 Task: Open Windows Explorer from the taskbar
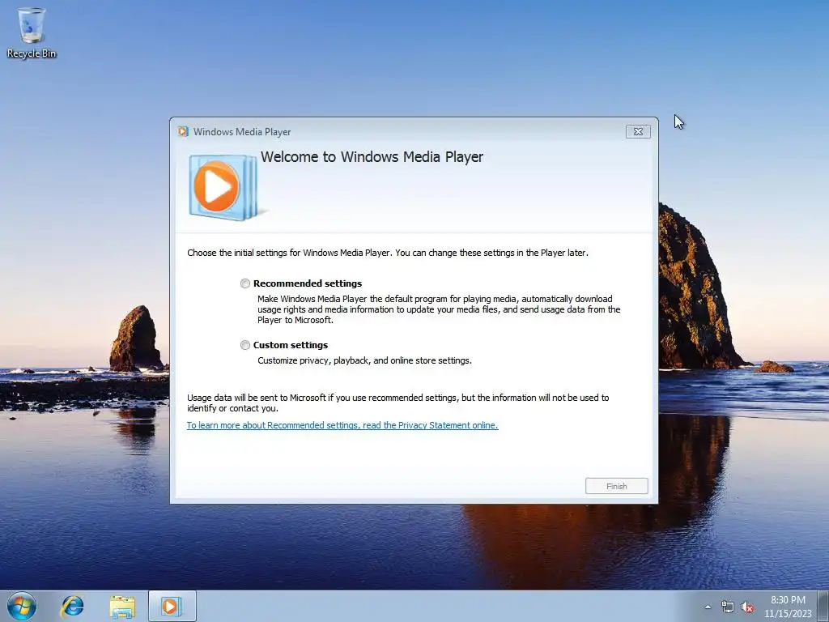(x=122, y=606)
